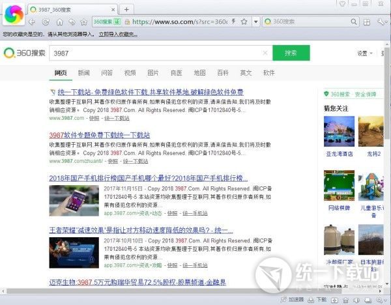
Task: Select the 3987_360搜索 tab
Action: [x=72, y=10]
